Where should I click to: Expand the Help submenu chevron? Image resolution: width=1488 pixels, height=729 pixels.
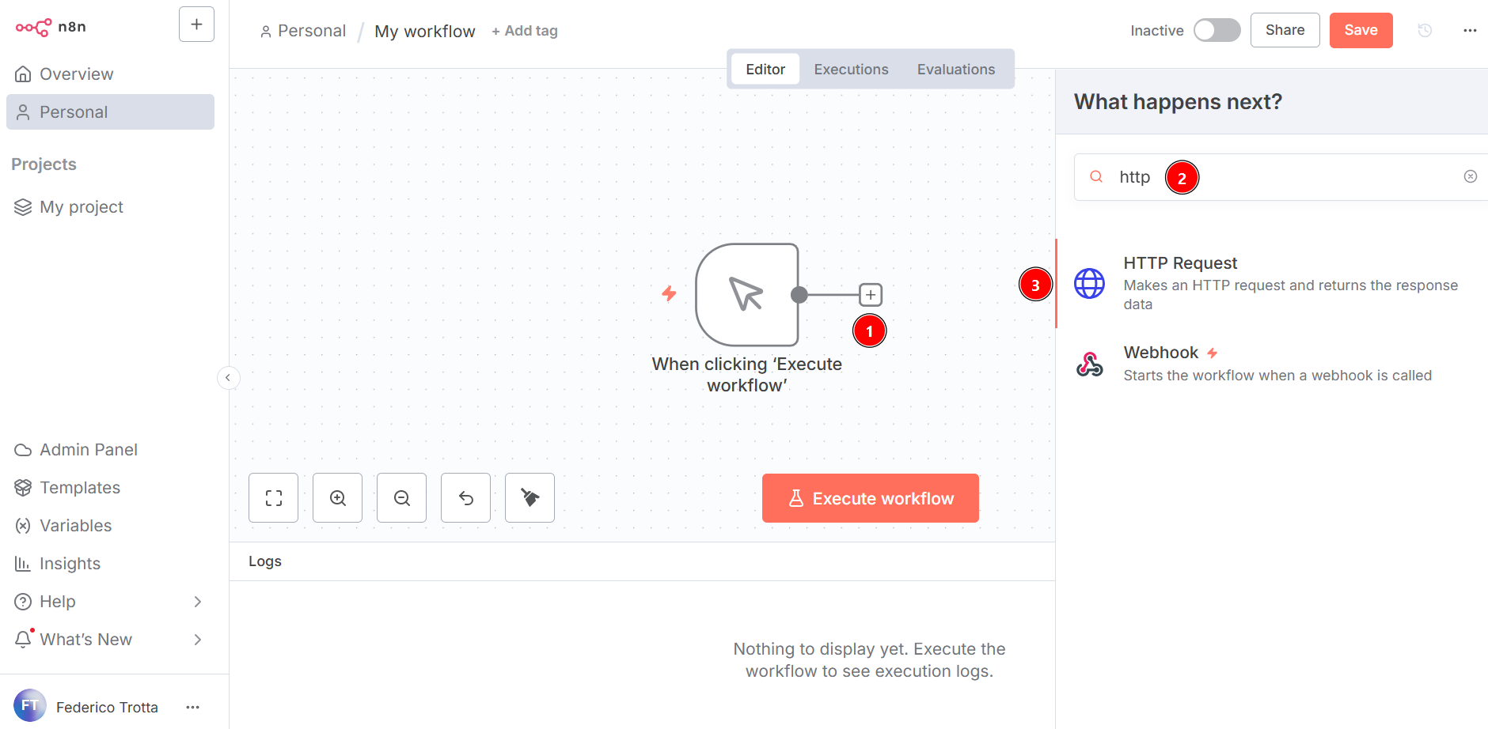pyautogui.click(x=198, y=602)
